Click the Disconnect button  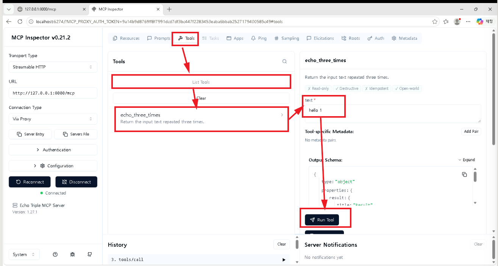pyautogui.click(x=76, y=182)
